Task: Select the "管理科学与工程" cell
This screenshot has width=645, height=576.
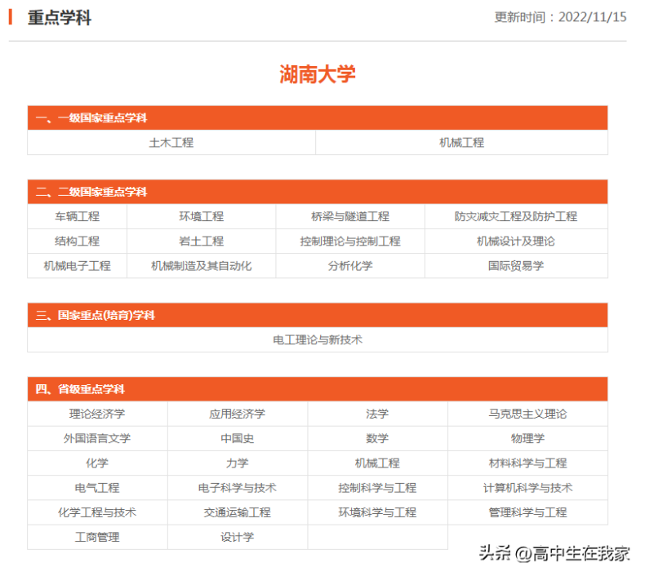Action: [527, 512]
